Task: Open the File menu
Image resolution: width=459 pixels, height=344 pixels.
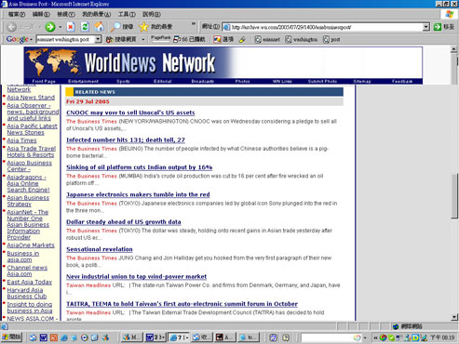Action: 17,14
